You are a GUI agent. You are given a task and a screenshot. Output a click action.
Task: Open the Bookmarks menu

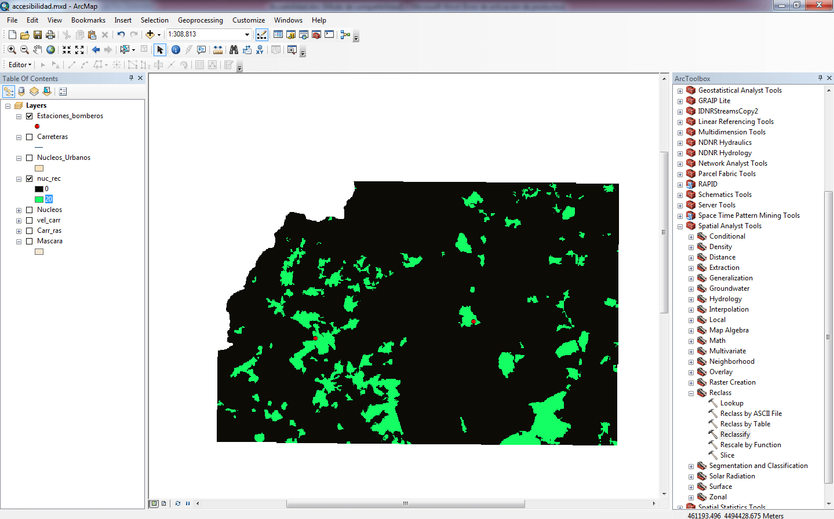88,20
